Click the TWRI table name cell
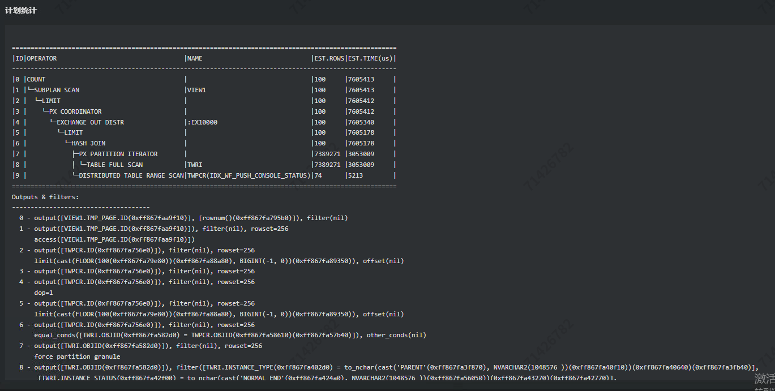 point(195,165)
